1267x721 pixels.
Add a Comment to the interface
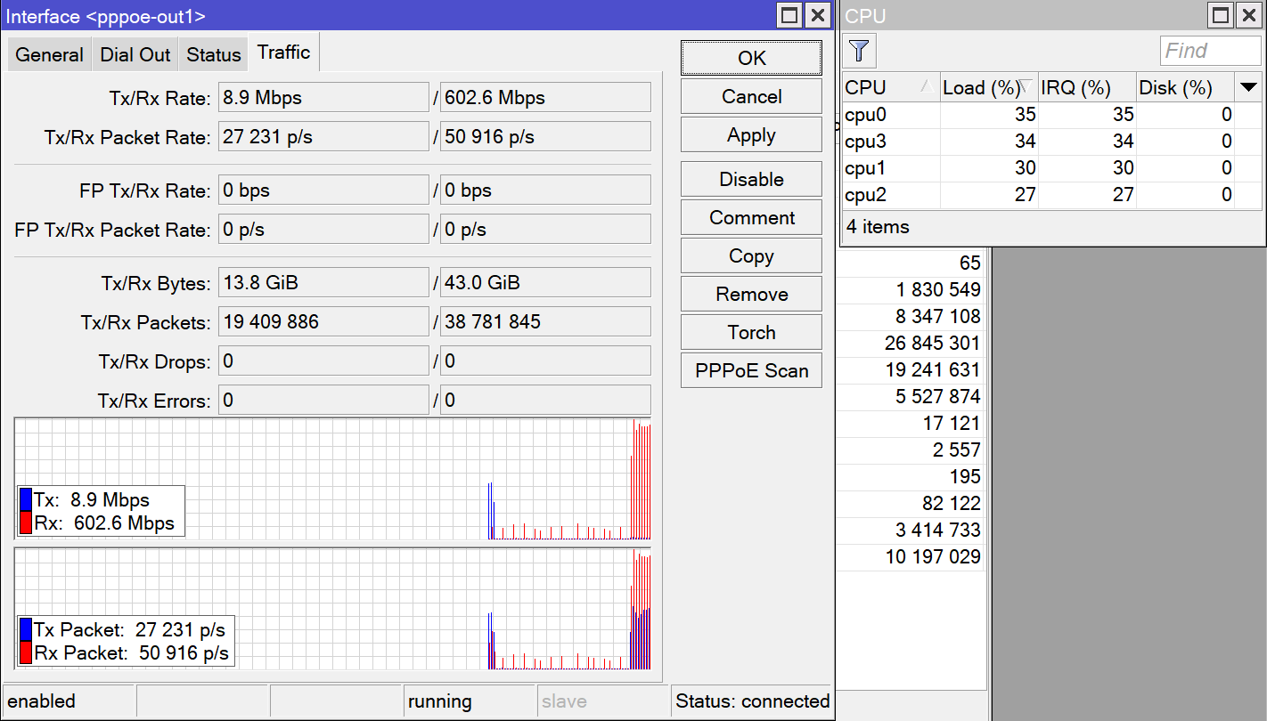coord(751,217)
